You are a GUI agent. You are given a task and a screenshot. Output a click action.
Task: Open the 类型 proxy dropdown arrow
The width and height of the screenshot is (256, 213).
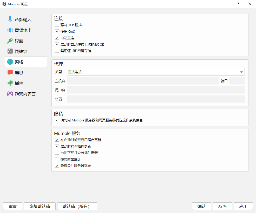point(241,72)
